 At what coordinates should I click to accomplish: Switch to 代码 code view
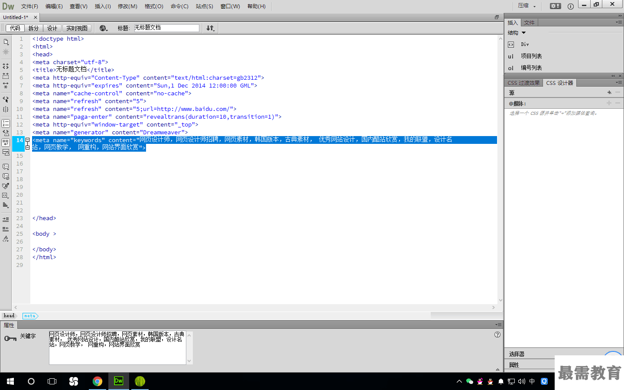click(x=15, y=28)
